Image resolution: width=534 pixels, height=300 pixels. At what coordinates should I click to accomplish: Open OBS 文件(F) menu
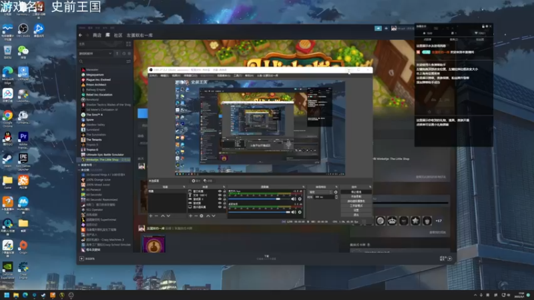(x=154, y=75)
